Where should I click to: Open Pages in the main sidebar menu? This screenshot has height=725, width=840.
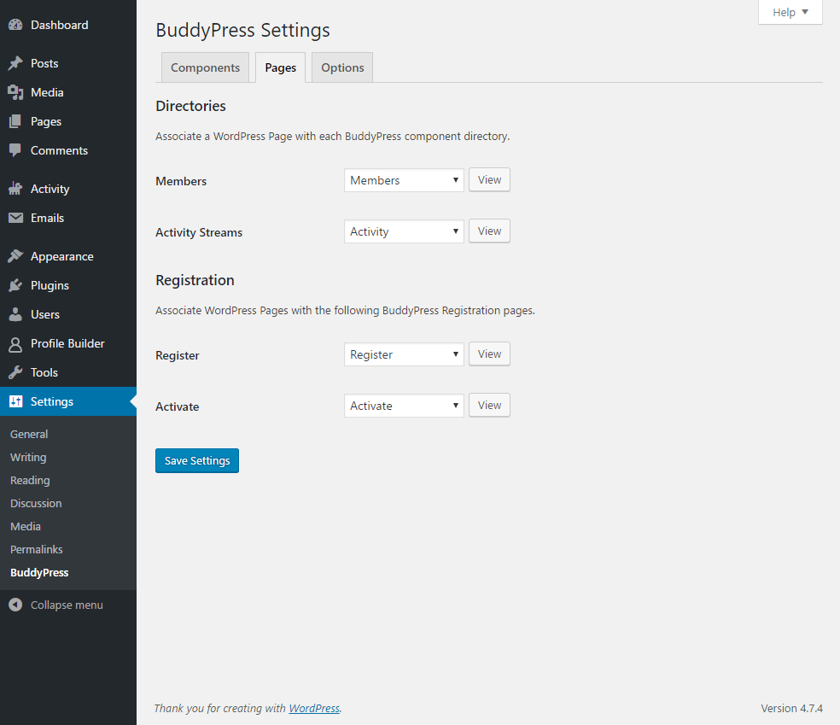coord(68,121)
